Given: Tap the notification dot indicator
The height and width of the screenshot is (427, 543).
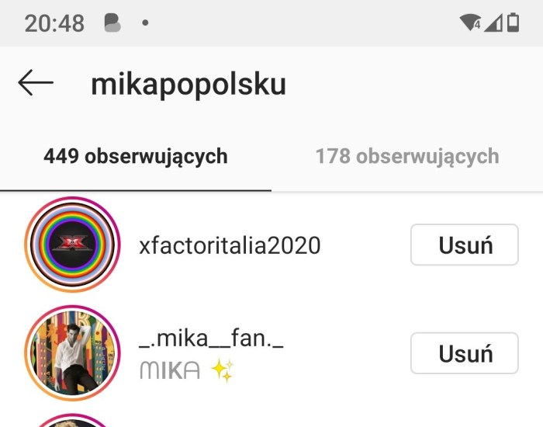Looking at the screenshot, I should pos(146,23).
